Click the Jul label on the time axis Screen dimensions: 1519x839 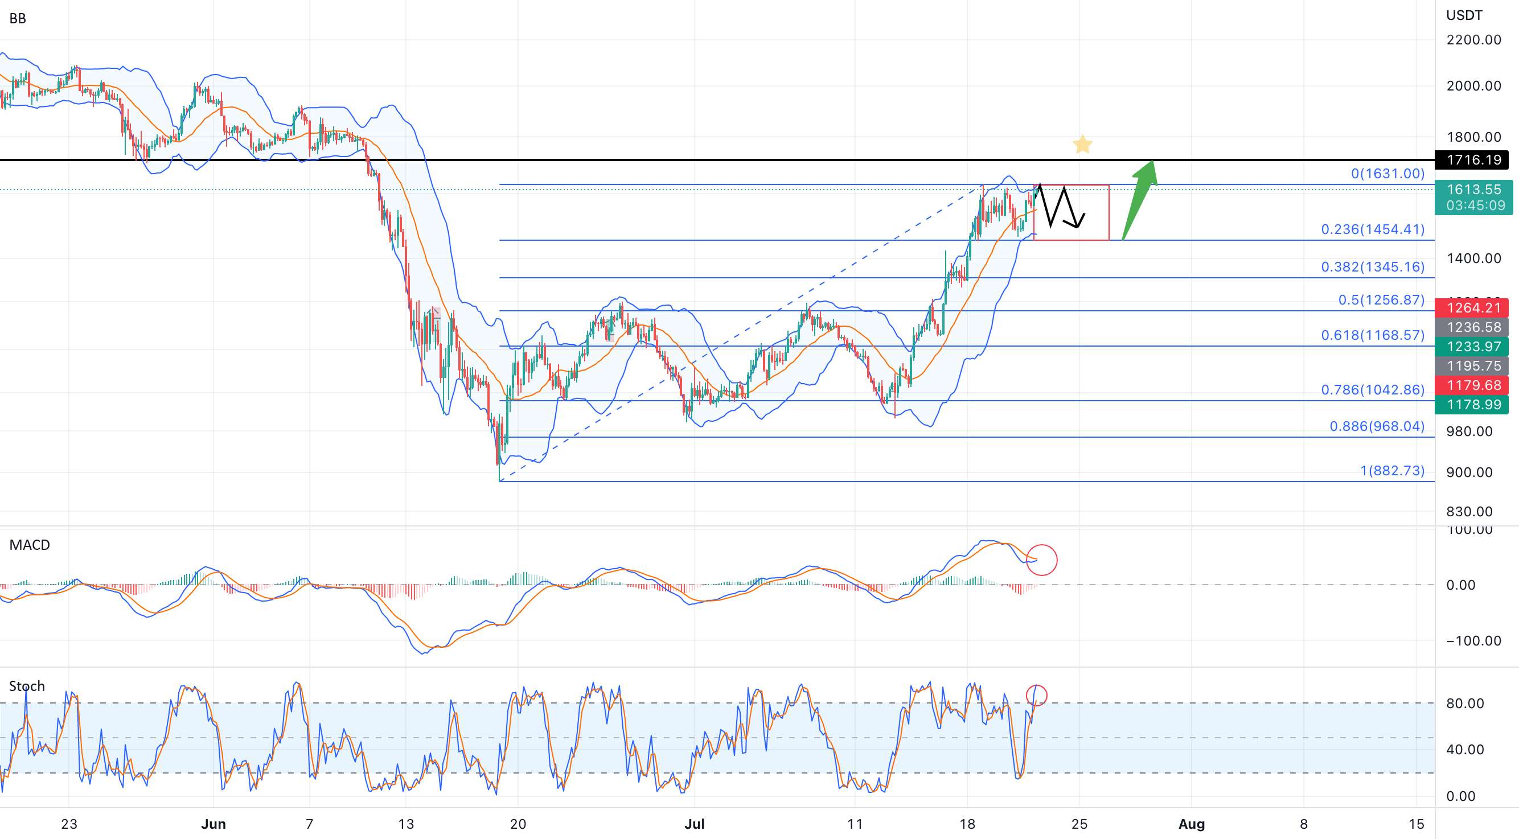click(x=695, y=824)
